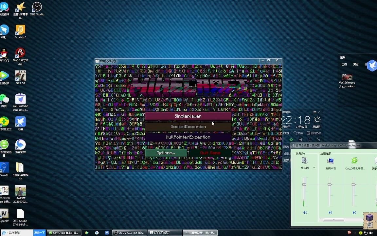The height and width of the screenshot is (236, 377).
Task: Open the GTA SA desktop shortcut
Action: [x=20, y=77]
